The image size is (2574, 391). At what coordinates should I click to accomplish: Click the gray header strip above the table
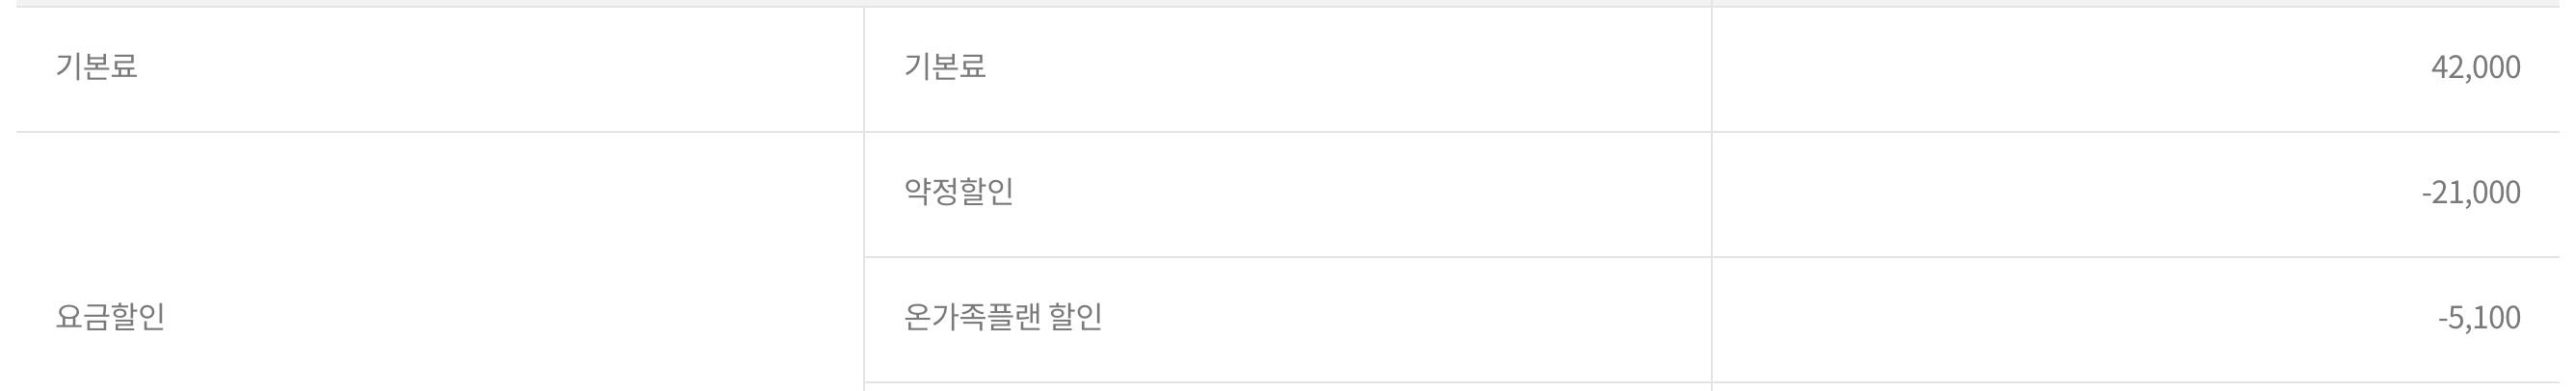pyautogui.click(x=1287, y=3)
